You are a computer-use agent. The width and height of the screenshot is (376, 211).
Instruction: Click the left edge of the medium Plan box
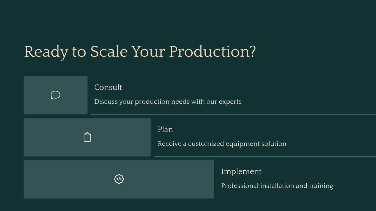tap(25, 137)
